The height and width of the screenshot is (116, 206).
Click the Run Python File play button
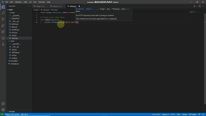point(194,6)
